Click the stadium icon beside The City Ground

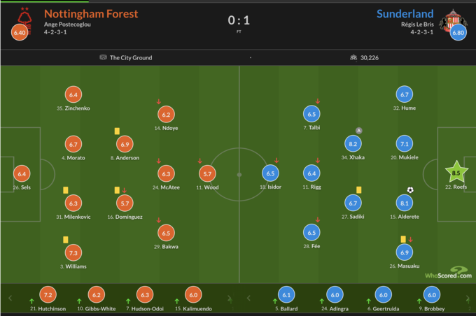click(103, 57)
